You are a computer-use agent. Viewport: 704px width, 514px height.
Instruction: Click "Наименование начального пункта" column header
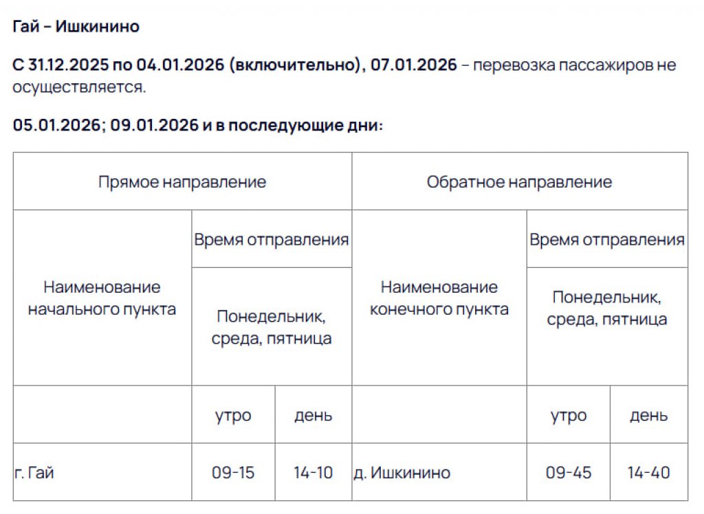coord(102,298)
